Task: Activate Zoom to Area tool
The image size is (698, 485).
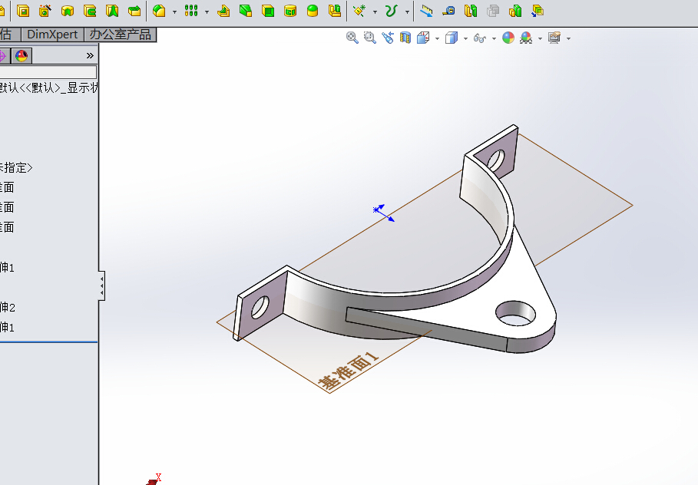Action: coord(369,38)
